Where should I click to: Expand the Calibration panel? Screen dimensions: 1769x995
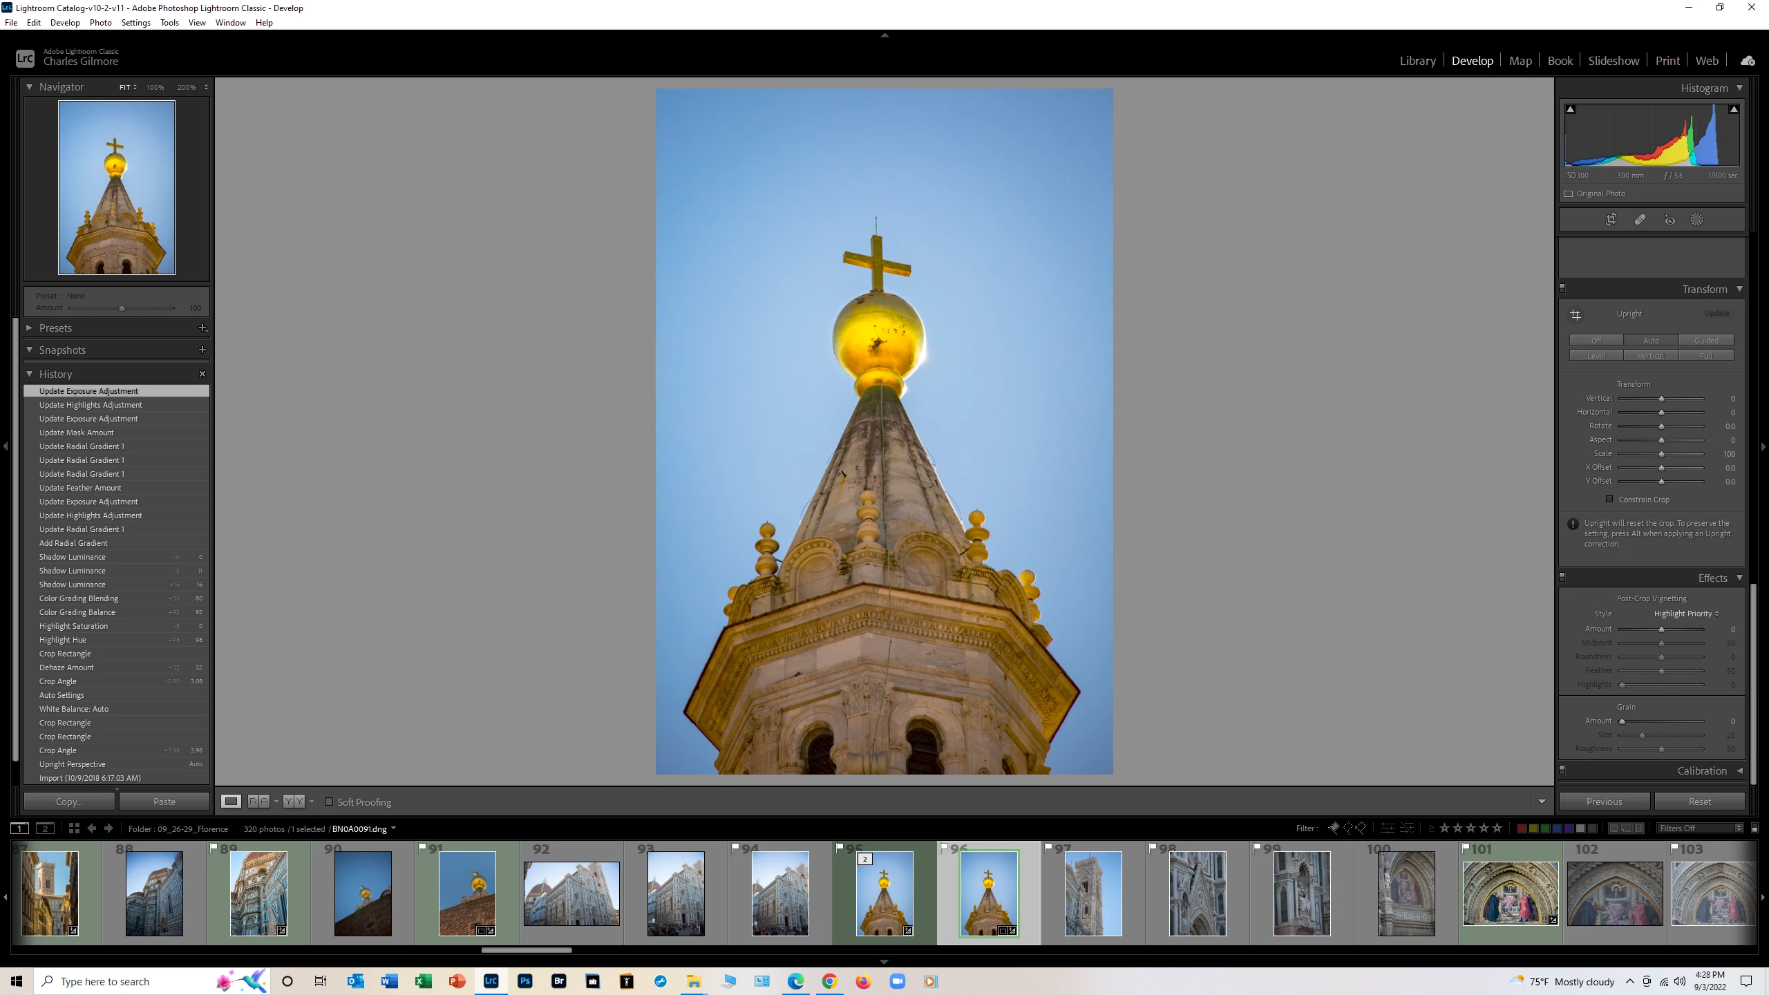(x=1701, y=771)
